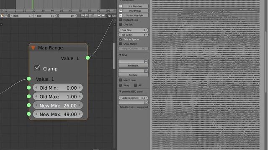Screen dimensions: 268x150
Task: Click the OSC panel text field
Action: coord(131,102)
